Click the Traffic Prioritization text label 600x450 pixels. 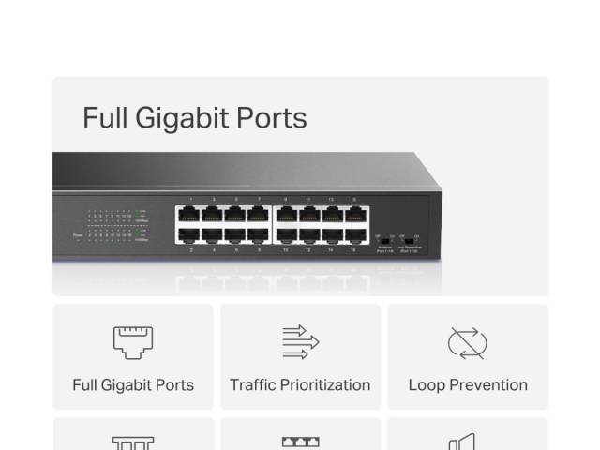point(300,385)
